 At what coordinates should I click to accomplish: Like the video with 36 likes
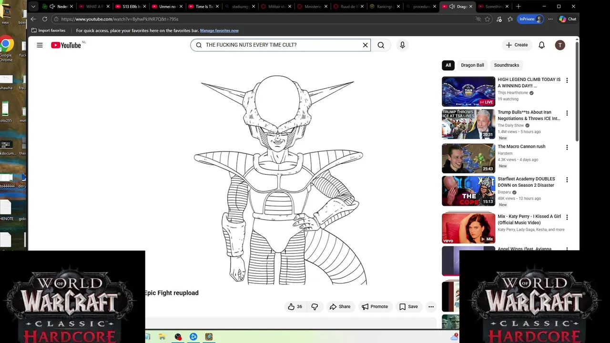click(x=296, y=307)
